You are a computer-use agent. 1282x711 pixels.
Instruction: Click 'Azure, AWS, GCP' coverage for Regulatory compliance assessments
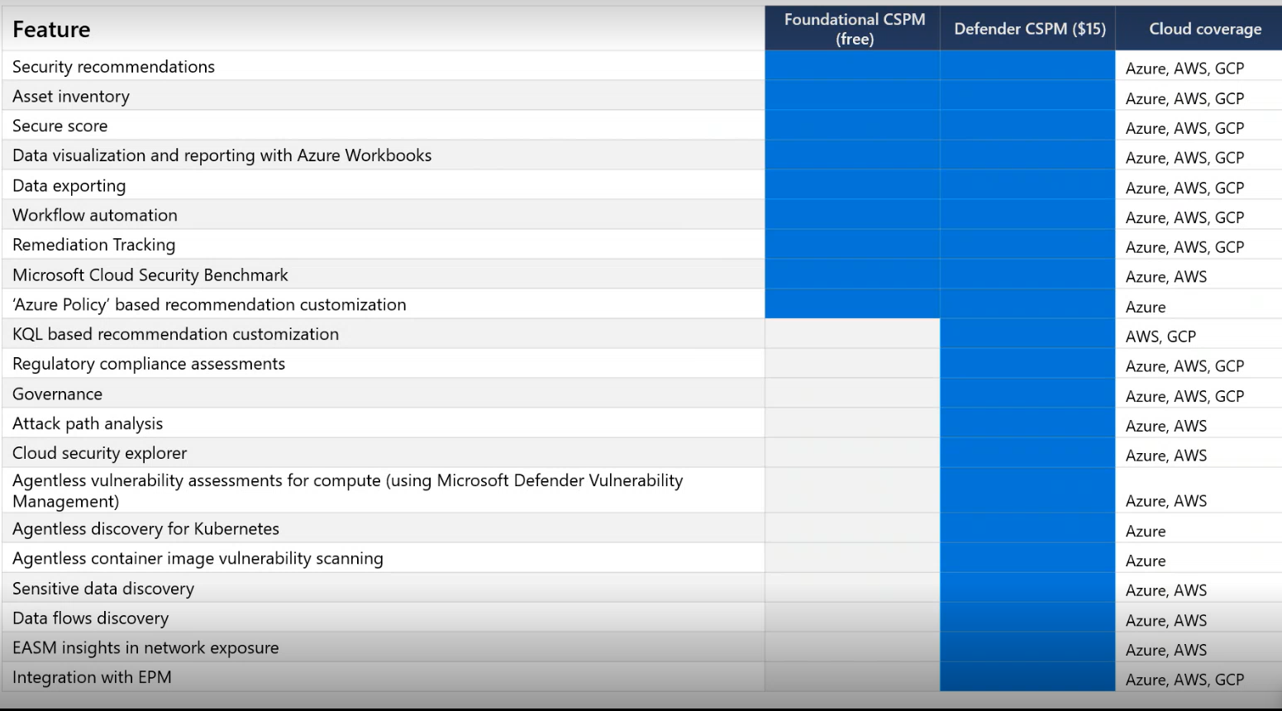(x=1184, y=366)
